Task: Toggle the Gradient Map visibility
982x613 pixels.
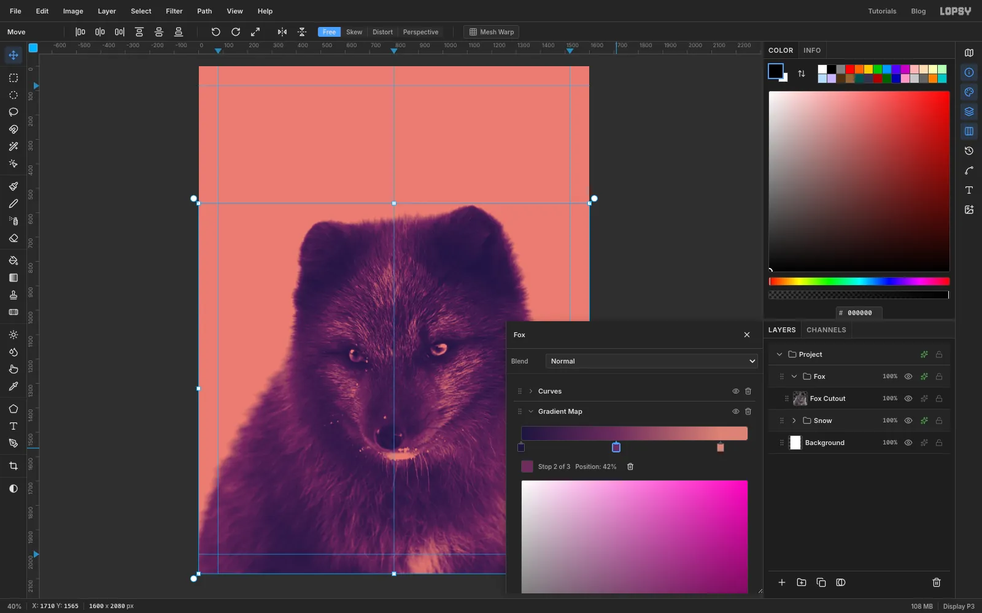Action: (735, 411)
